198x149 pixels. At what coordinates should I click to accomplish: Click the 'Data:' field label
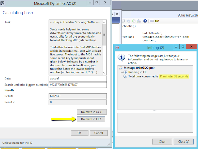(x=8, y=79)
